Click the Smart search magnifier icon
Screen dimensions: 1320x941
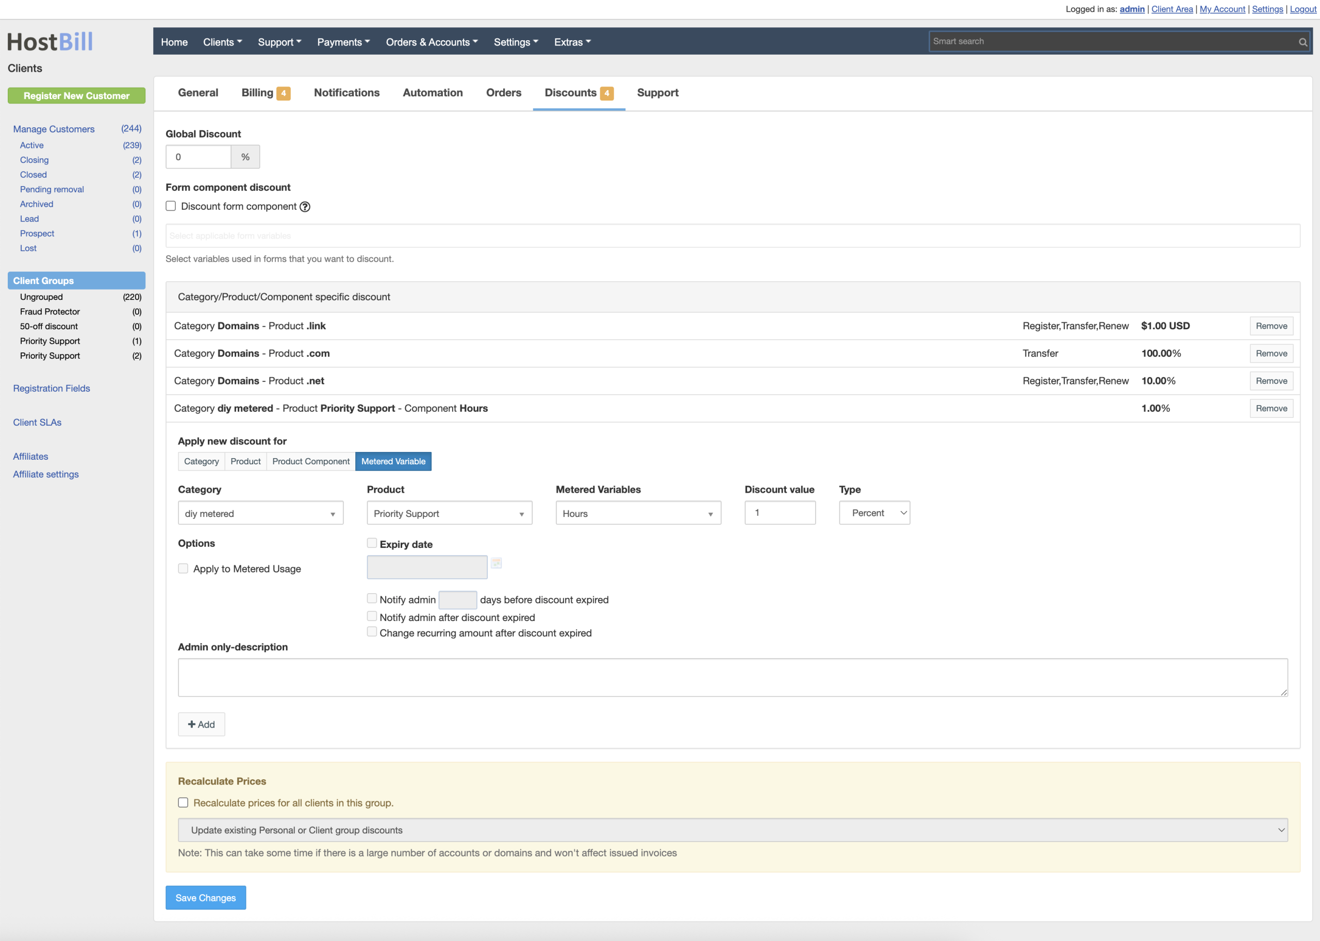[1302, 42]
